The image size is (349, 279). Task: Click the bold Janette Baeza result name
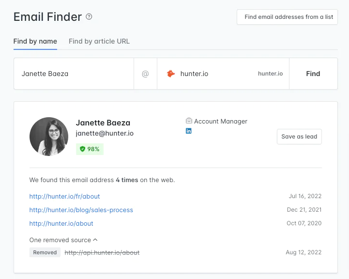(103, 123)
